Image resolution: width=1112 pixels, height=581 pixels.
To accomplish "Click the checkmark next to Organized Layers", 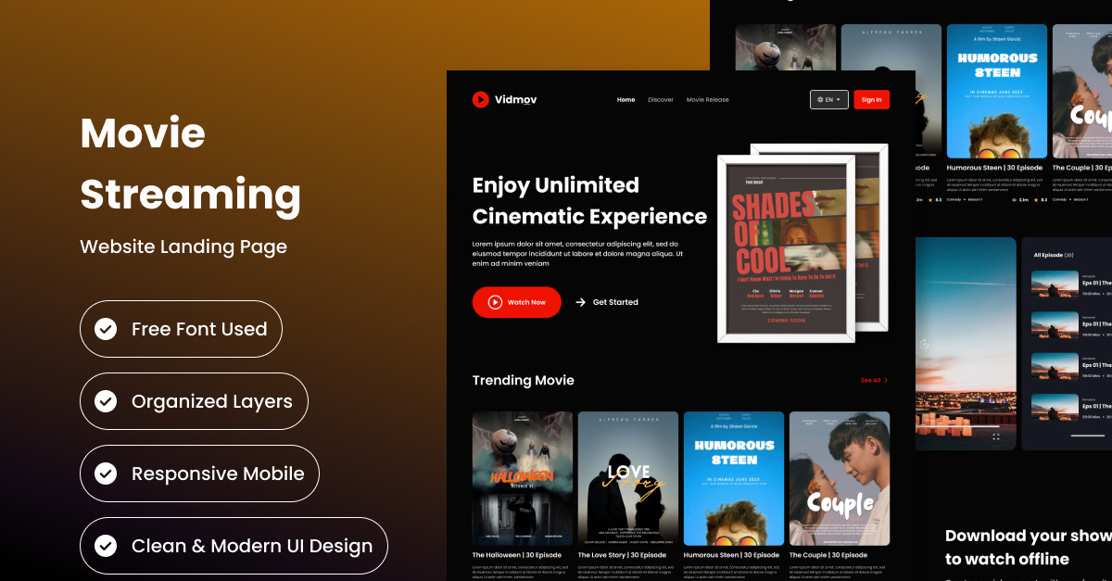I will [107, 401].
